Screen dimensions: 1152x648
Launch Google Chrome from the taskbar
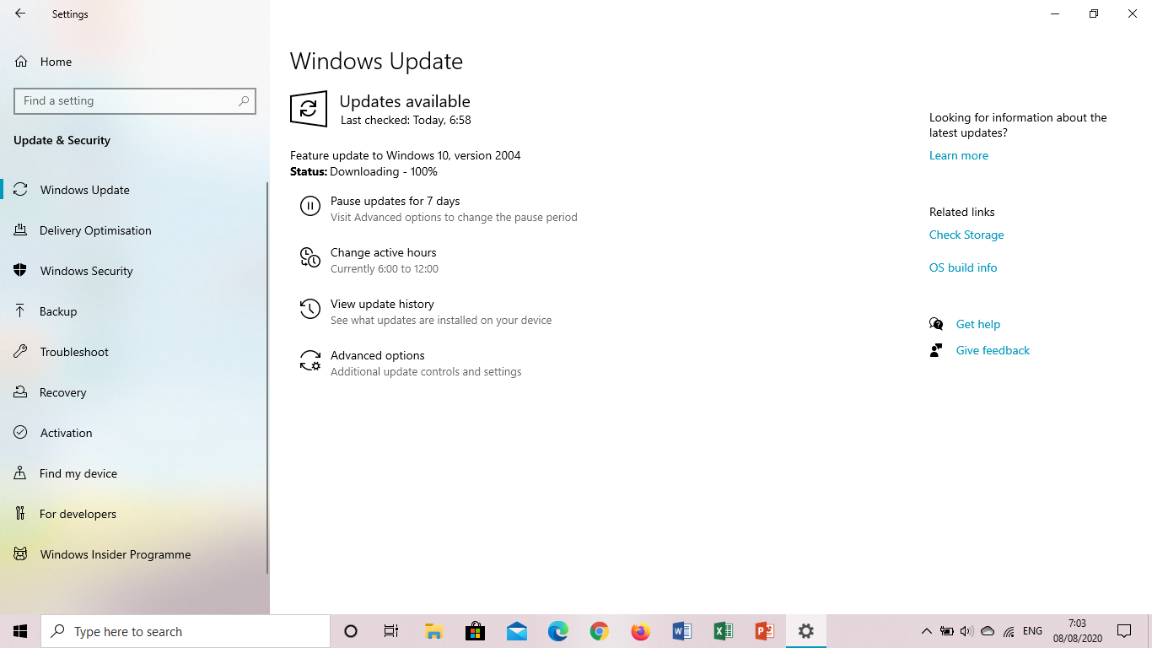pos(600,631)
